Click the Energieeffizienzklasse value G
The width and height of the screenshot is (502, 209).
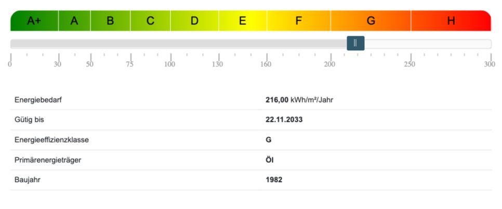click(x=269, y=140)
